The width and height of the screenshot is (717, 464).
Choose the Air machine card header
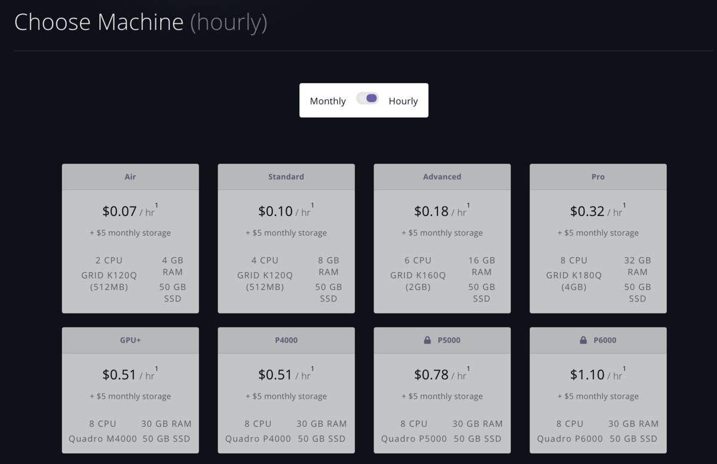point(130,177)
